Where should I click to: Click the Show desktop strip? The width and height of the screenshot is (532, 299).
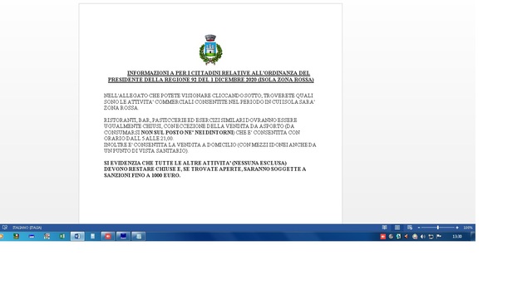[x=473, y=236]
